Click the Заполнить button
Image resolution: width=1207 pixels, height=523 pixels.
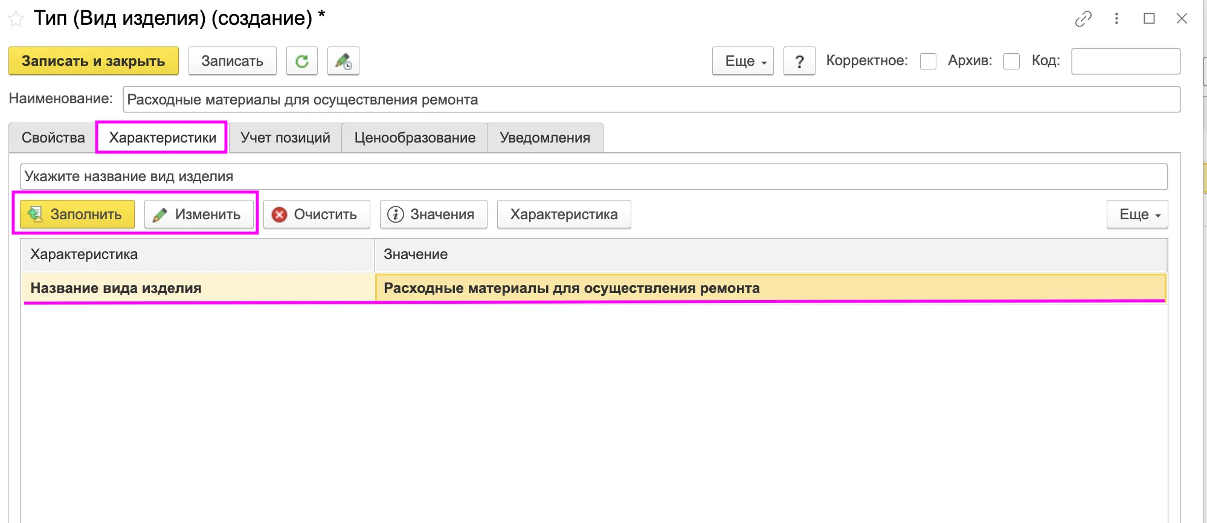click(77, 214)
